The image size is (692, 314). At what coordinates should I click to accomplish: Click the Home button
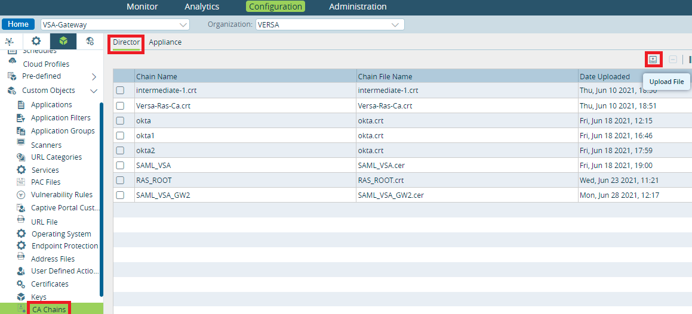click(x=18, y=24)
